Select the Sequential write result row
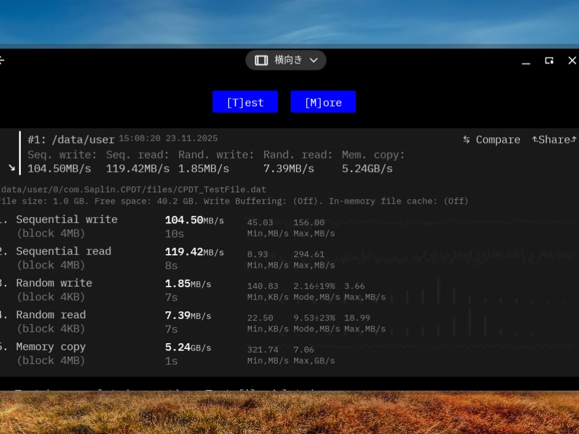579x434 pixels. coord(67,219)
